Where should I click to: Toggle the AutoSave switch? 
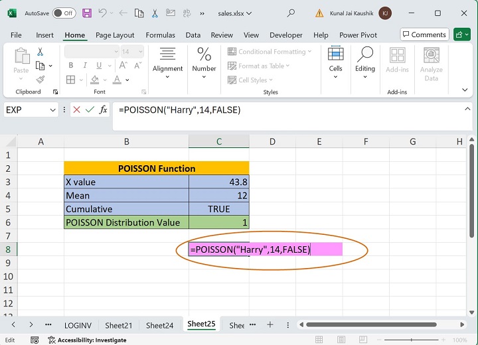tap(64, 13)
